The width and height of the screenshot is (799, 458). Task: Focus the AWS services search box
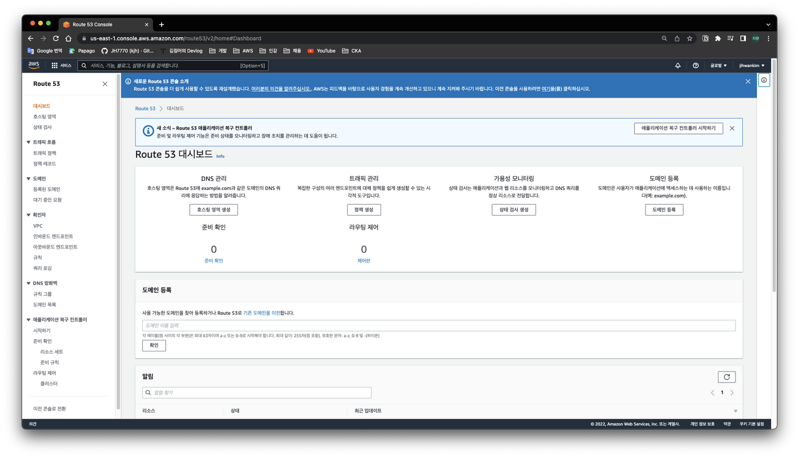pyautogui.click(x=173, y=65)
